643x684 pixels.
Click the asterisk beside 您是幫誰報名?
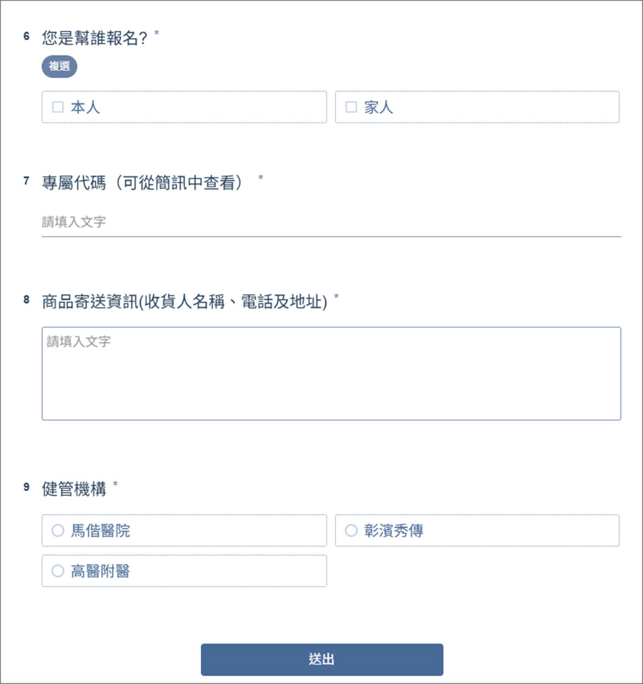click(157, 33)
